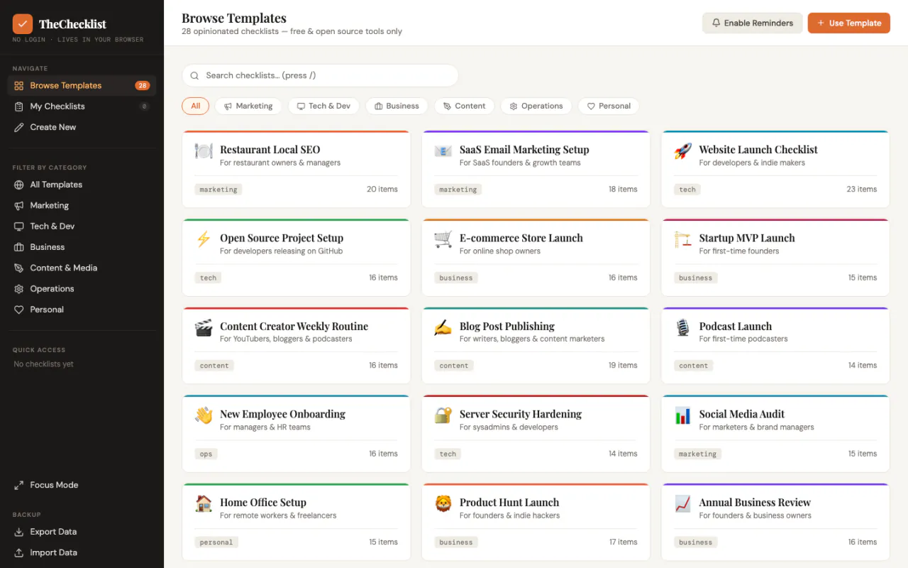
Task: Click the Blog Post Publishing title
Action: coord(507,327)
